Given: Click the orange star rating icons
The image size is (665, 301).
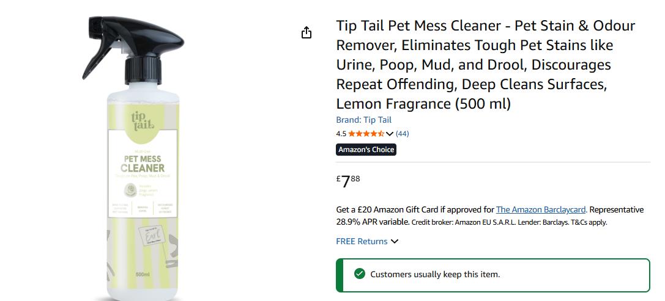Looking at the screenshot, I should coord(366,134).
